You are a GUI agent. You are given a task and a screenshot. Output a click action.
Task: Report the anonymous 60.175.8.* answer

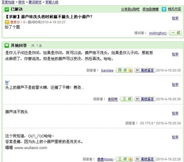tap(175, 113)
